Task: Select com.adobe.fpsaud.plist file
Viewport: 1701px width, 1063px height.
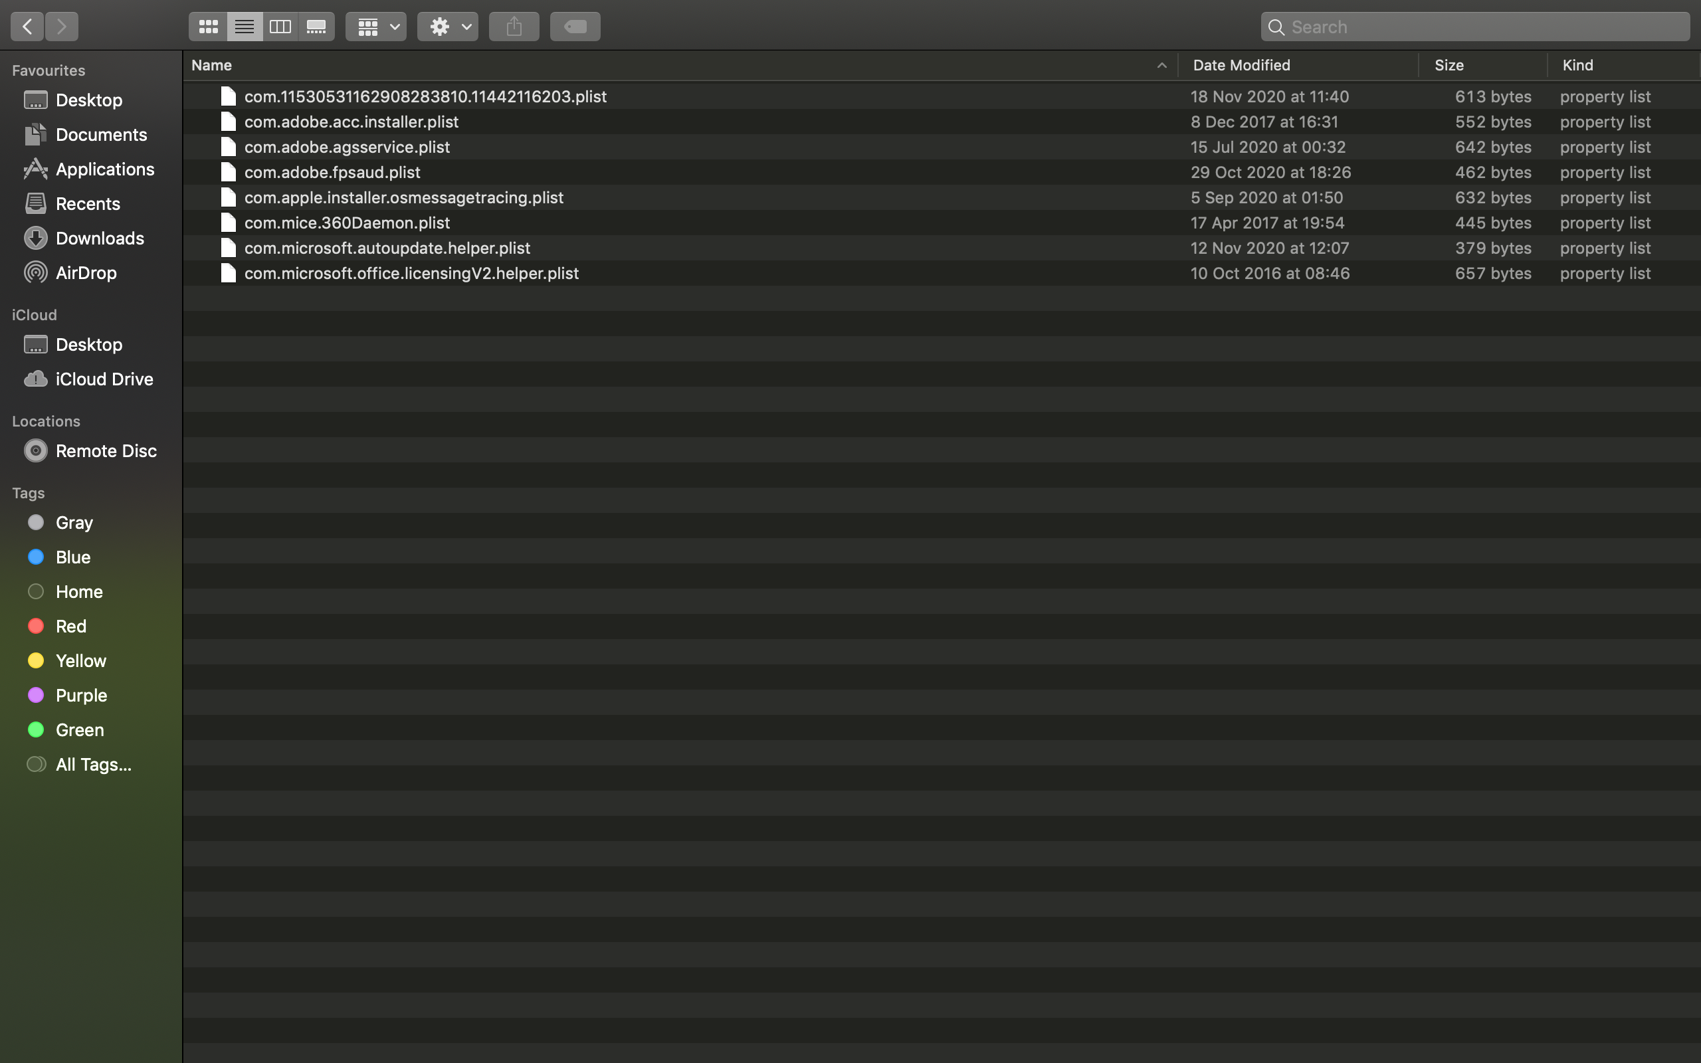Action: click(x=332, y=172)
